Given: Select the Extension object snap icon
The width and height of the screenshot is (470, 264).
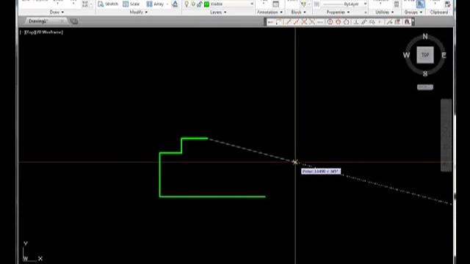Looking at the screenshot, I should 320,22.
